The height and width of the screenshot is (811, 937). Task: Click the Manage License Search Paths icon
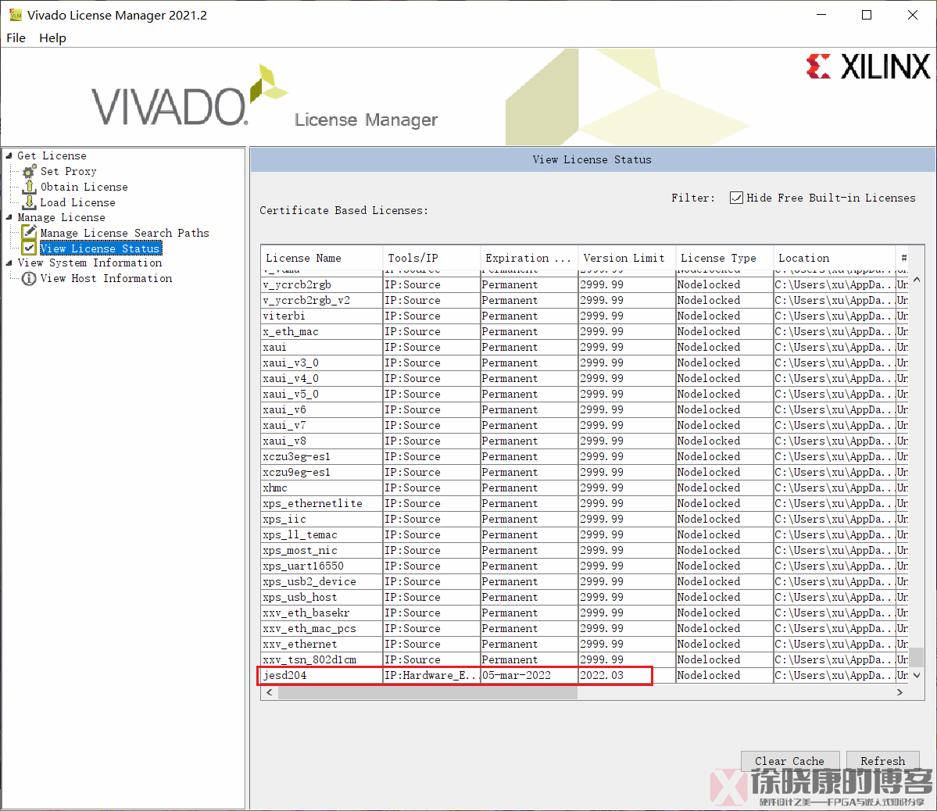point(29,232)
